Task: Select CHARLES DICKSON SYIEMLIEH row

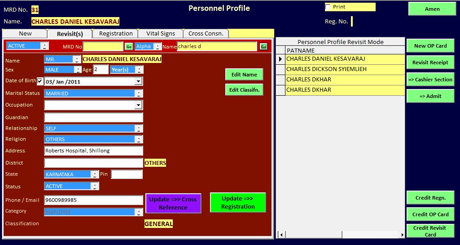Action: (x=345, y=69)
